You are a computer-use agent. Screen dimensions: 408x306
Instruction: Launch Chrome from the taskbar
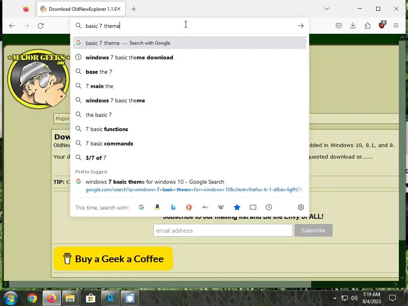[x=32, y=298]
